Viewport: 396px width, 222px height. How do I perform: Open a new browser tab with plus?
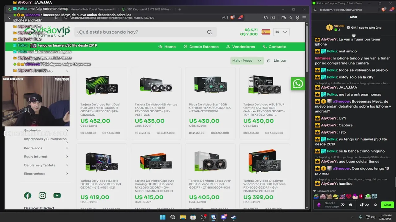(x=179, y=10)
